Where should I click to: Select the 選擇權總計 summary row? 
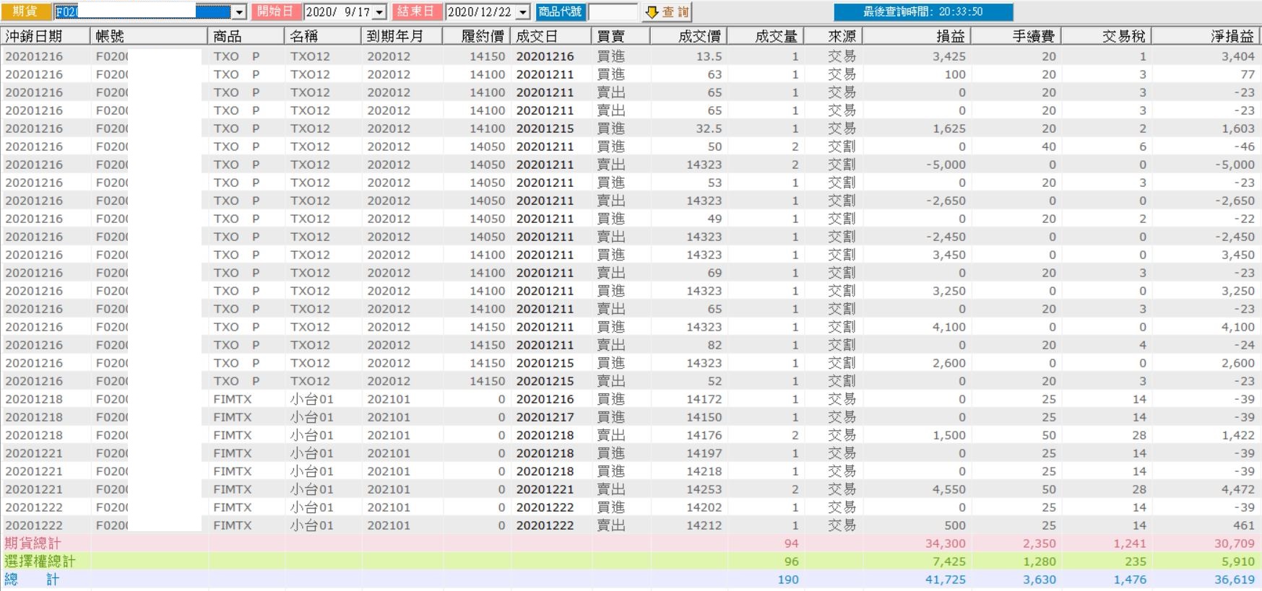tap(631, 561)
